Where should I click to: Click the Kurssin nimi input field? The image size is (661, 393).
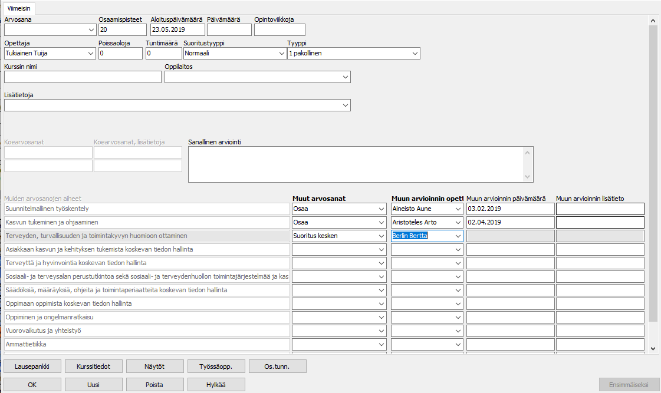tap(83, 77)
